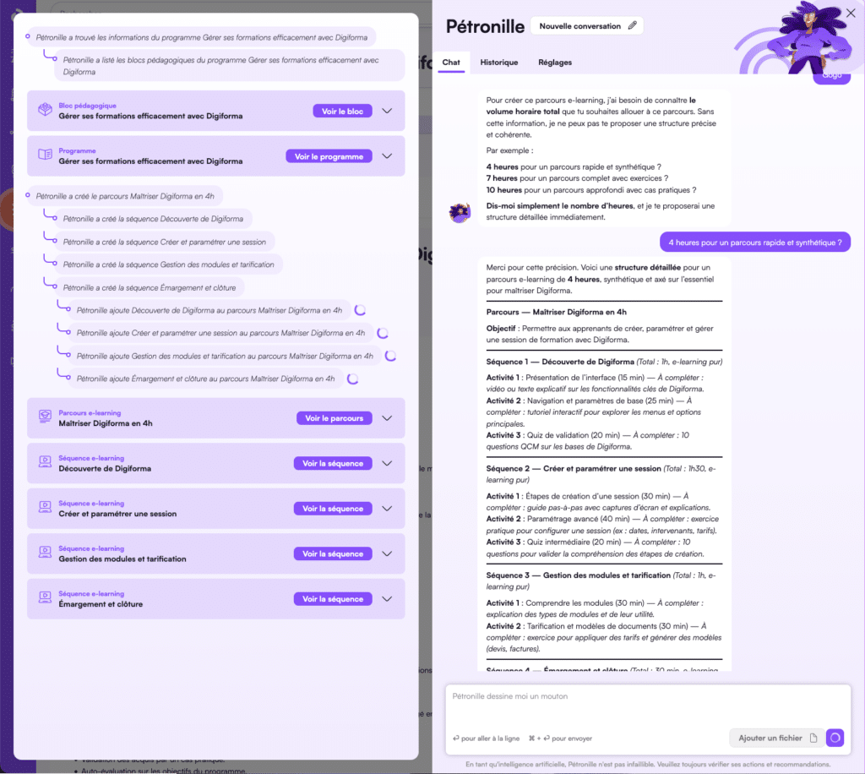Click icon of Gestion des modules et tarification card
Image resolution: width=865 pixels, height=774 pixels.
(x=46, y=552)
